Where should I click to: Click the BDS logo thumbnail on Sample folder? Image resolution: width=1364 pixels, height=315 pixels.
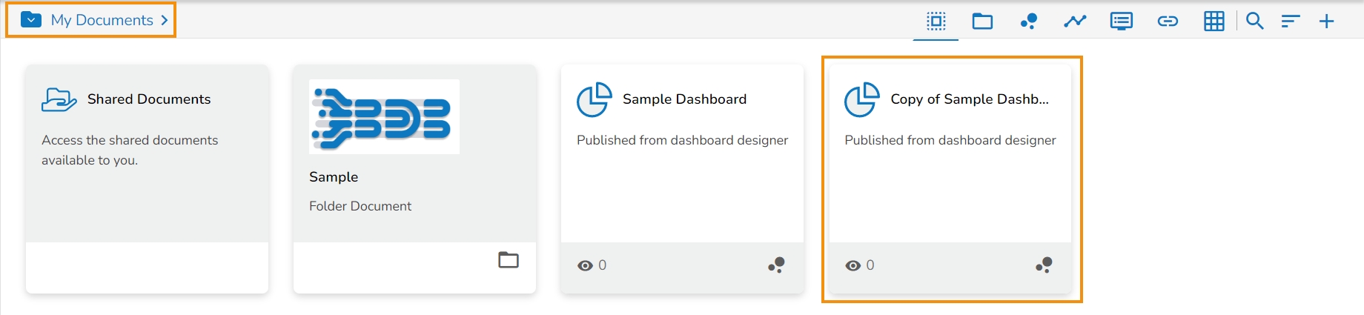point(384,116)
